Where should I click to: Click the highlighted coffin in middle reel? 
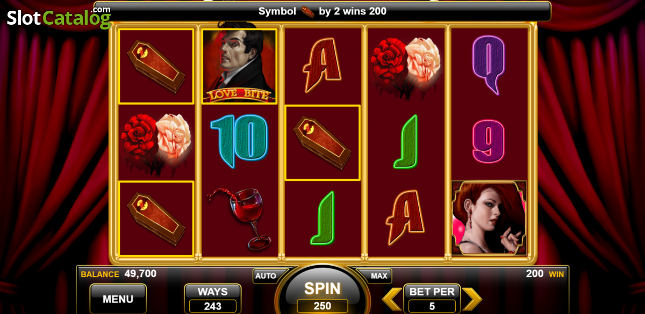[322, 143]
